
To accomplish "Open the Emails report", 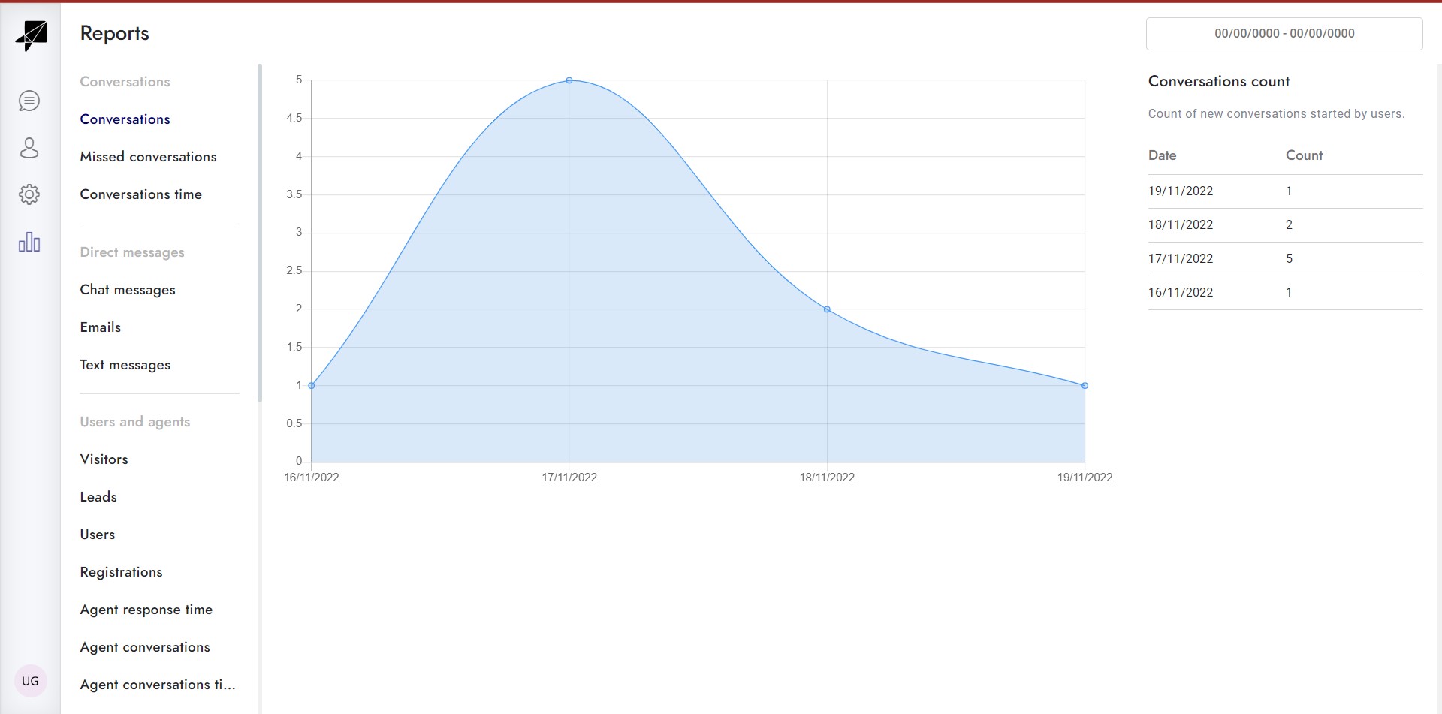I will pyautogui.click(x=101, y=327).
